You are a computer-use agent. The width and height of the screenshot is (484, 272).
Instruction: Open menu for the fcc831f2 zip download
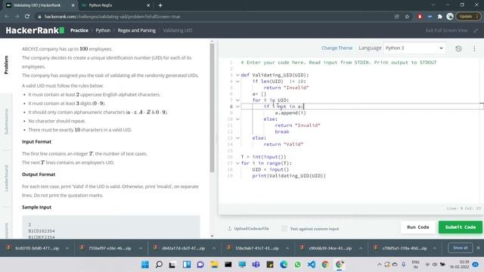(x=67, y=248)
